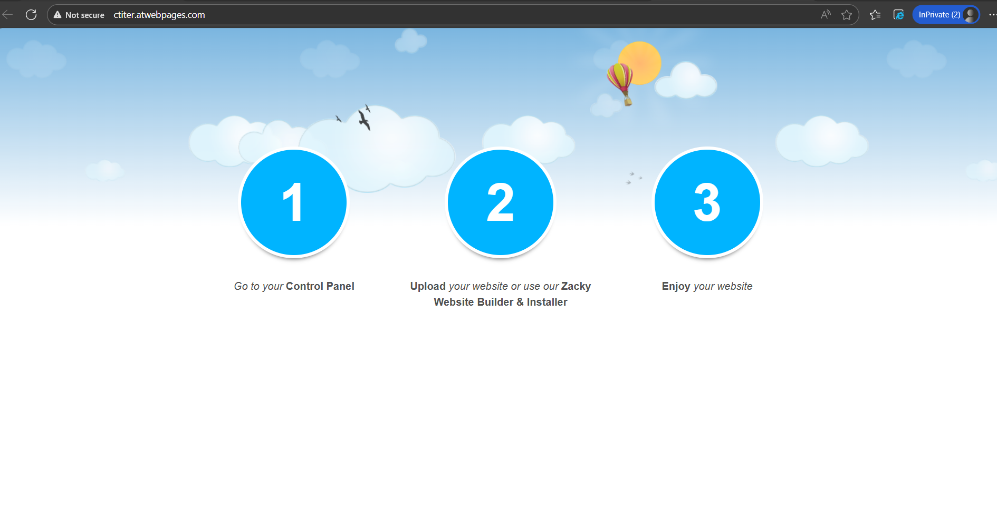Click the 'Upload your website' text
The width and height of the screenshot is (997, 507).
(459, 286)
